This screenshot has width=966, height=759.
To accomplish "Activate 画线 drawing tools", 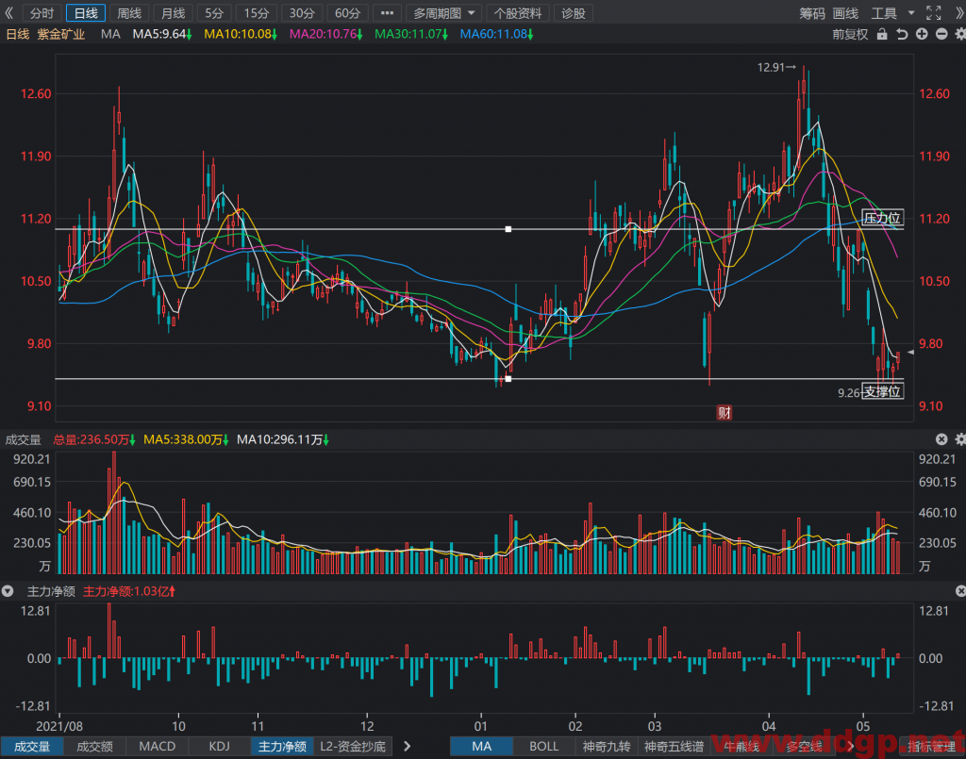I will [x=845, y=13].
